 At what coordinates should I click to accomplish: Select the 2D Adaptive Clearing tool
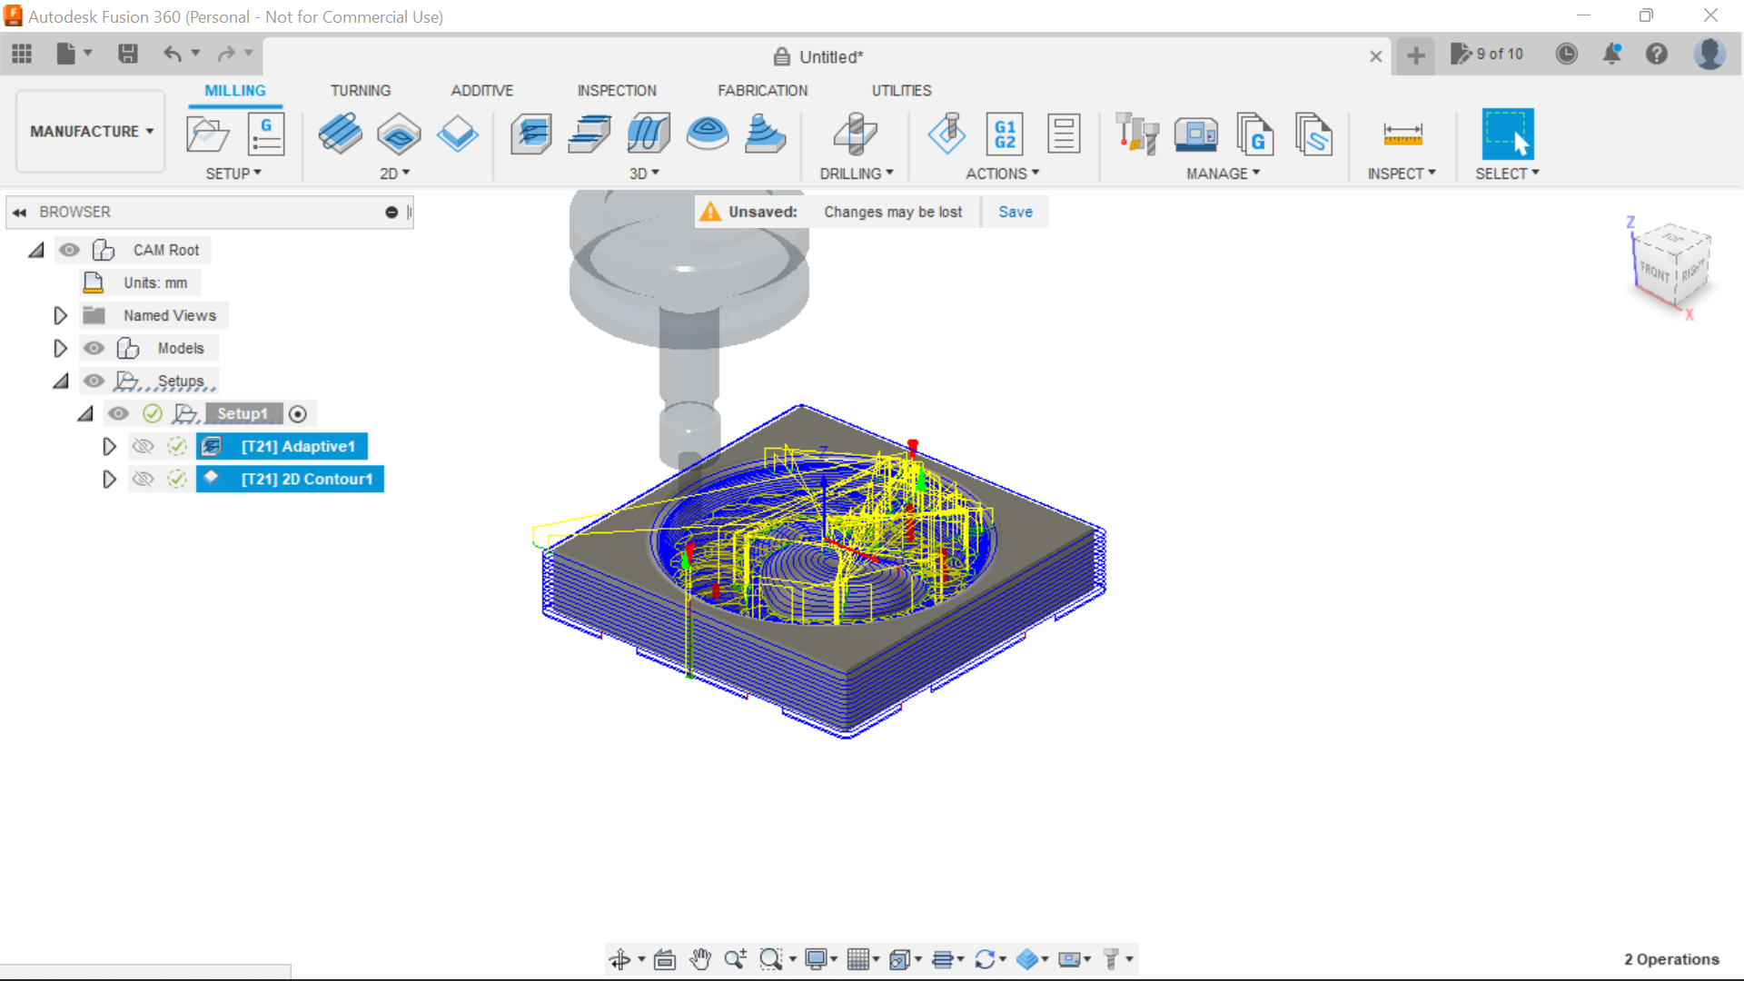341,134
